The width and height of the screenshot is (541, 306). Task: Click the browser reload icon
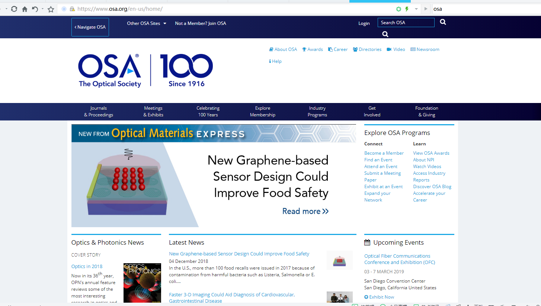coord(14,9)
